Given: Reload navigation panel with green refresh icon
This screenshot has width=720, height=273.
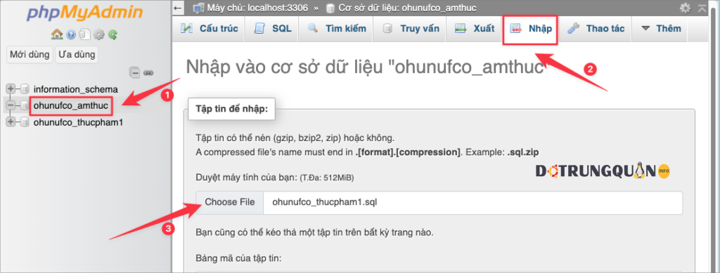Looking at the screenshot, I should point(113,34).
